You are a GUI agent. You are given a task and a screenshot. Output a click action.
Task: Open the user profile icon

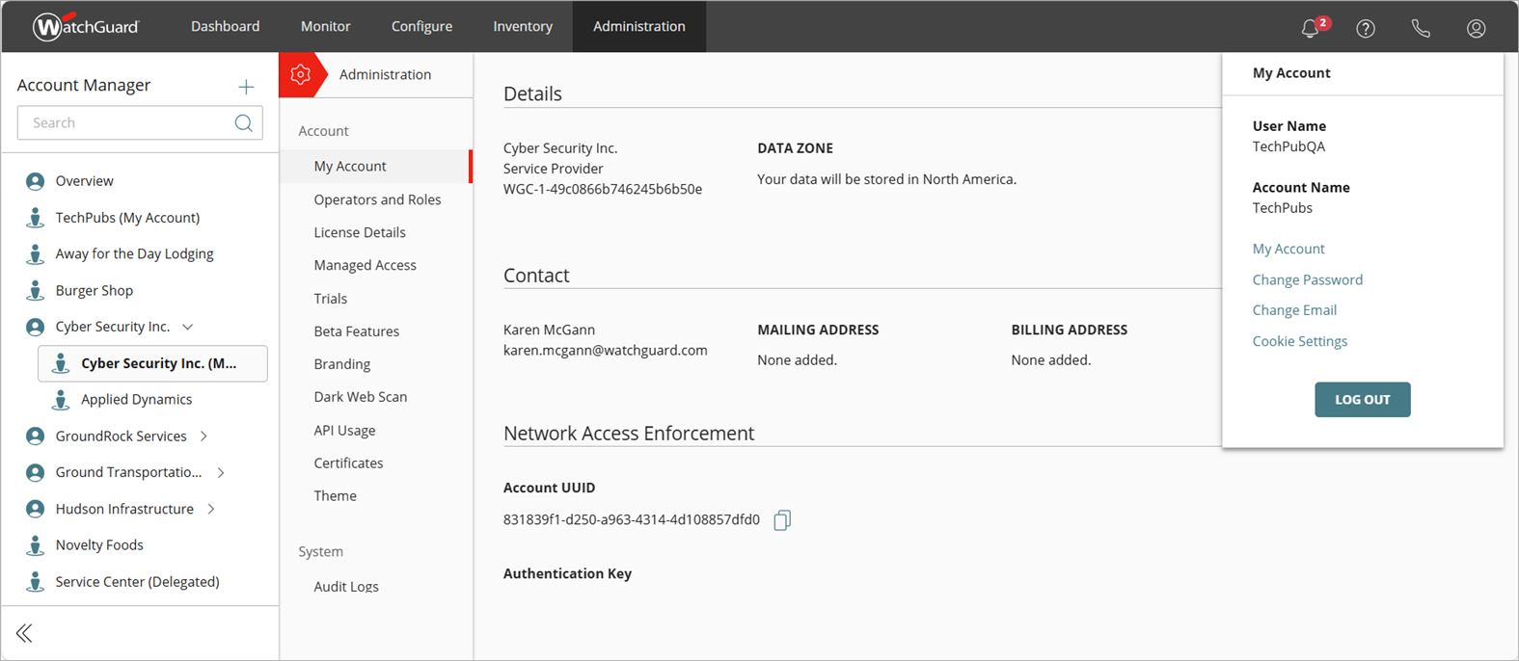click(1476, 28)
